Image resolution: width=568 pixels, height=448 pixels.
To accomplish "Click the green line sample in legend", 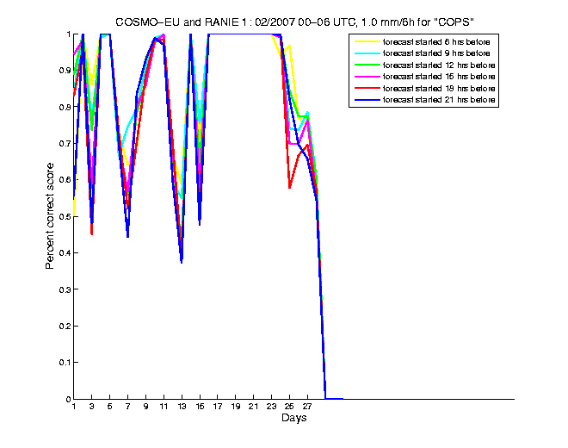I will point(367,65).
